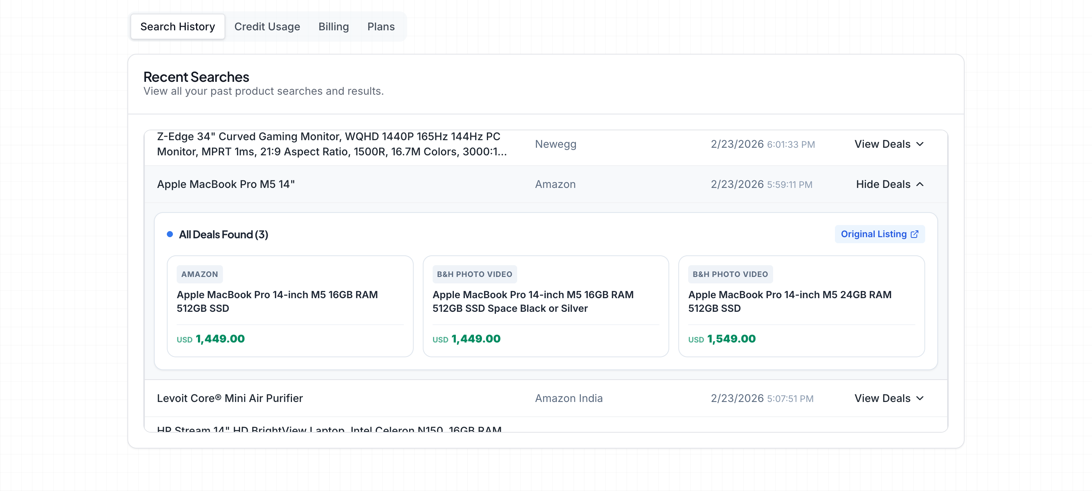
Task: Click the blue dot beside All Deals Found
Action: tap(169, 234)
